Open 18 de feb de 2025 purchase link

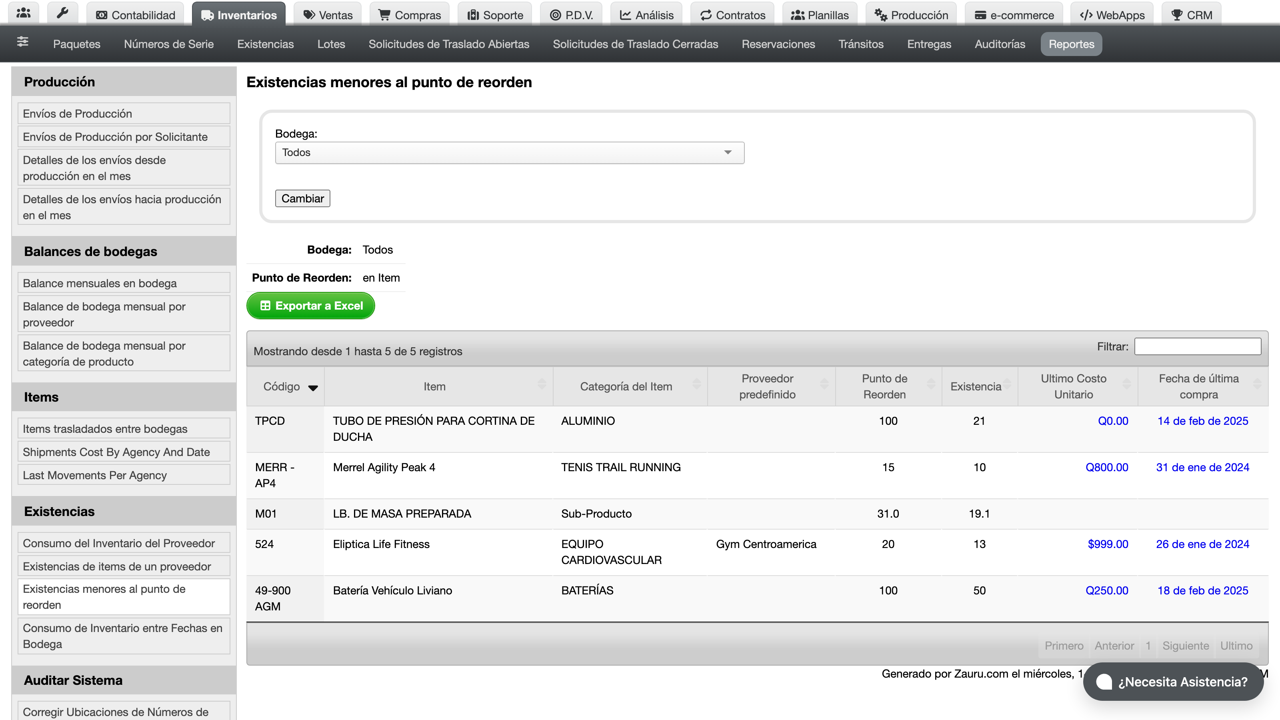coord(1202,590)
